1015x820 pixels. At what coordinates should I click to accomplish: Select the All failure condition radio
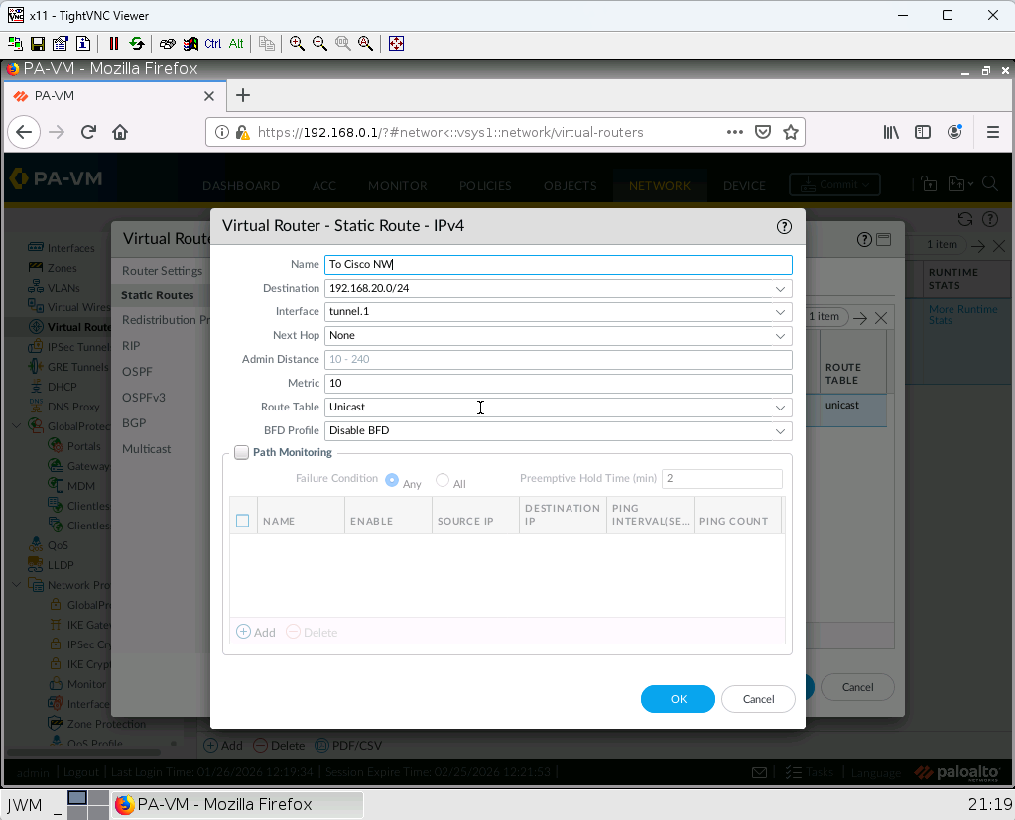point(443,480)
